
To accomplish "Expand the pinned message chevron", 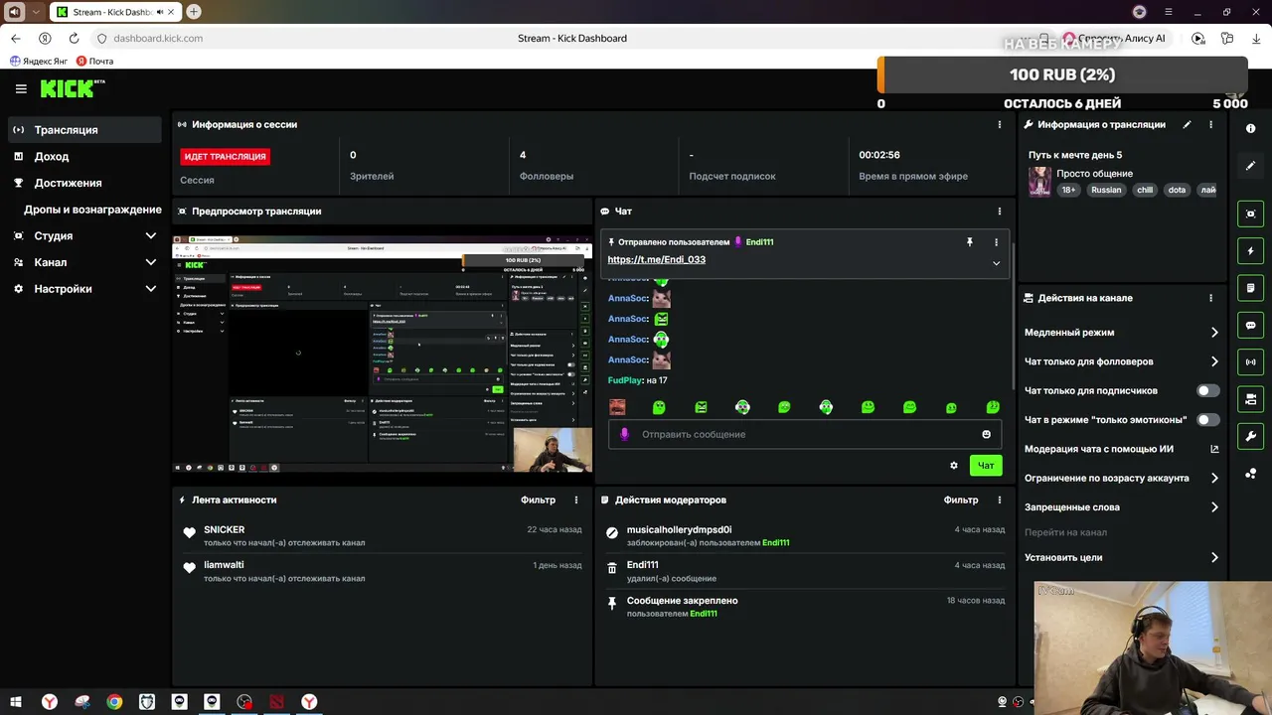I will [996, 263].
